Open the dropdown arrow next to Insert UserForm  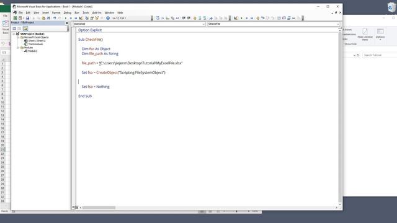[x=24, y=18]
